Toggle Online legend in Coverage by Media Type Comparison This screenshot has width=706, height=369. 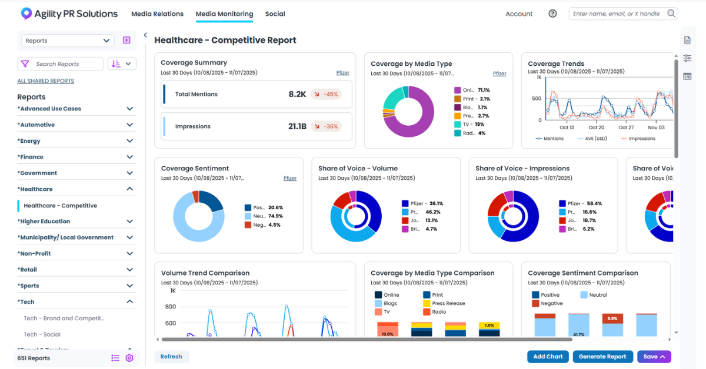(x=387, y=295)
